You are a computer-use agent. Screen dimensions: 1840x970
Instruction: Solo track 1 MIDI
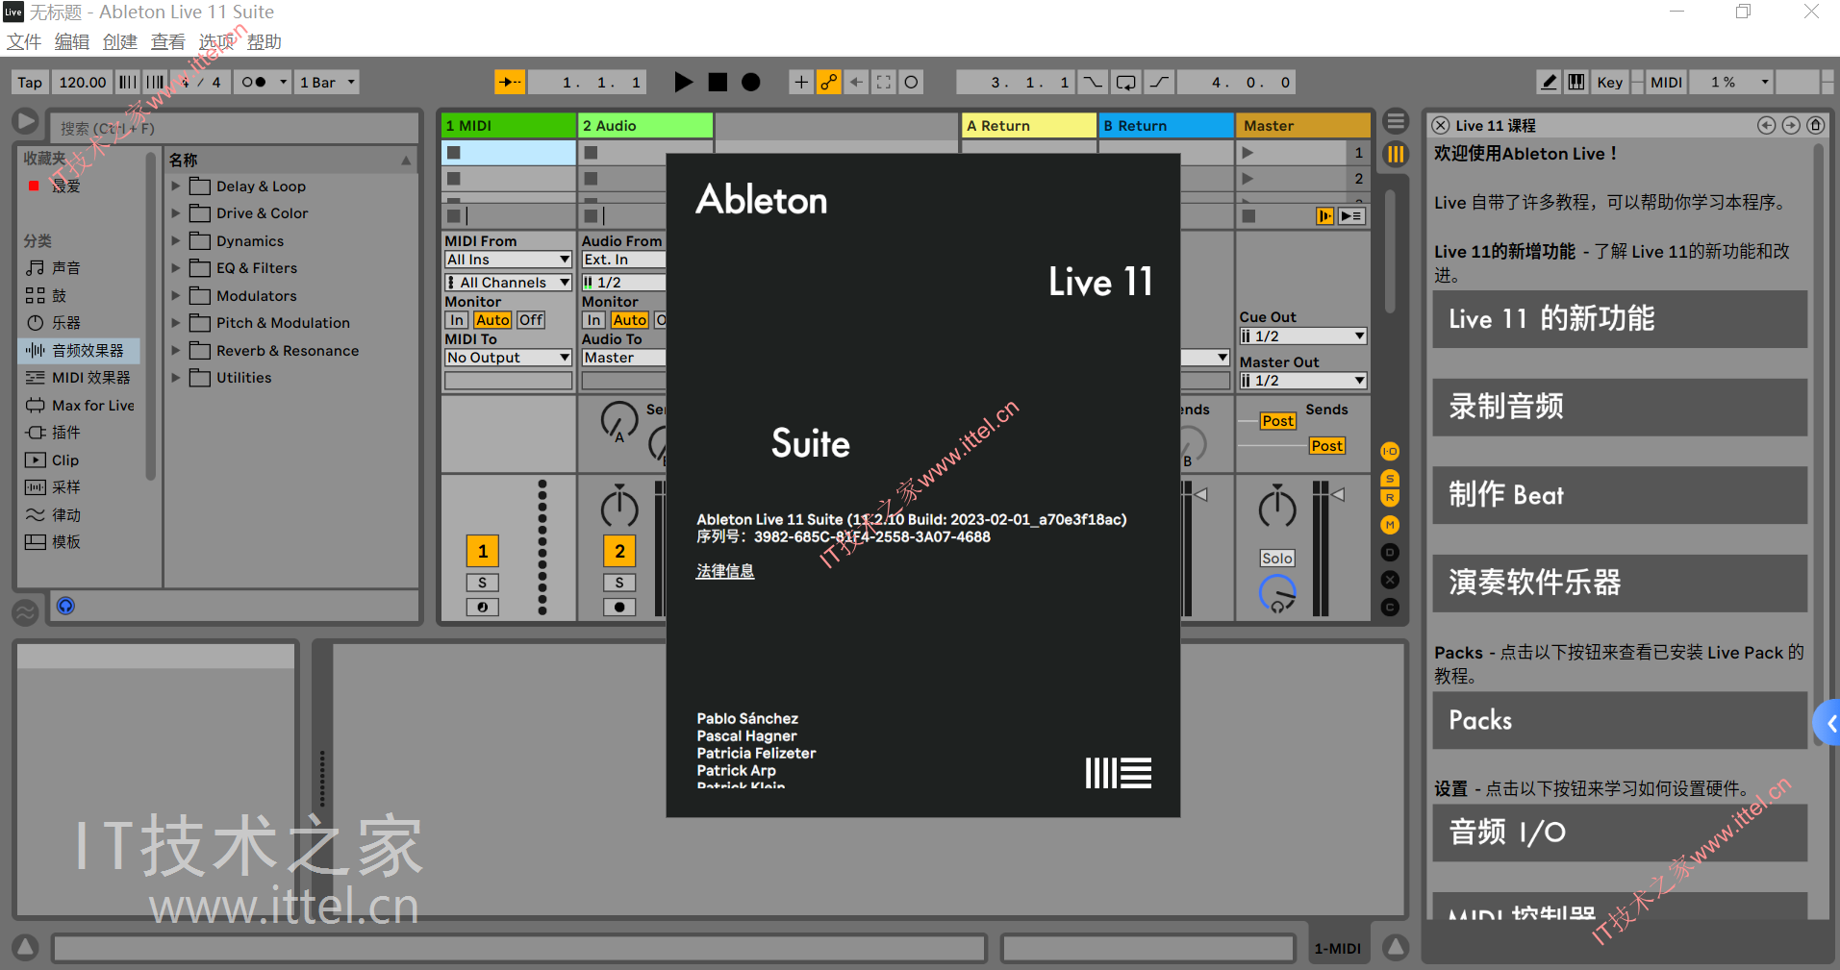click(x=483, y=583)
